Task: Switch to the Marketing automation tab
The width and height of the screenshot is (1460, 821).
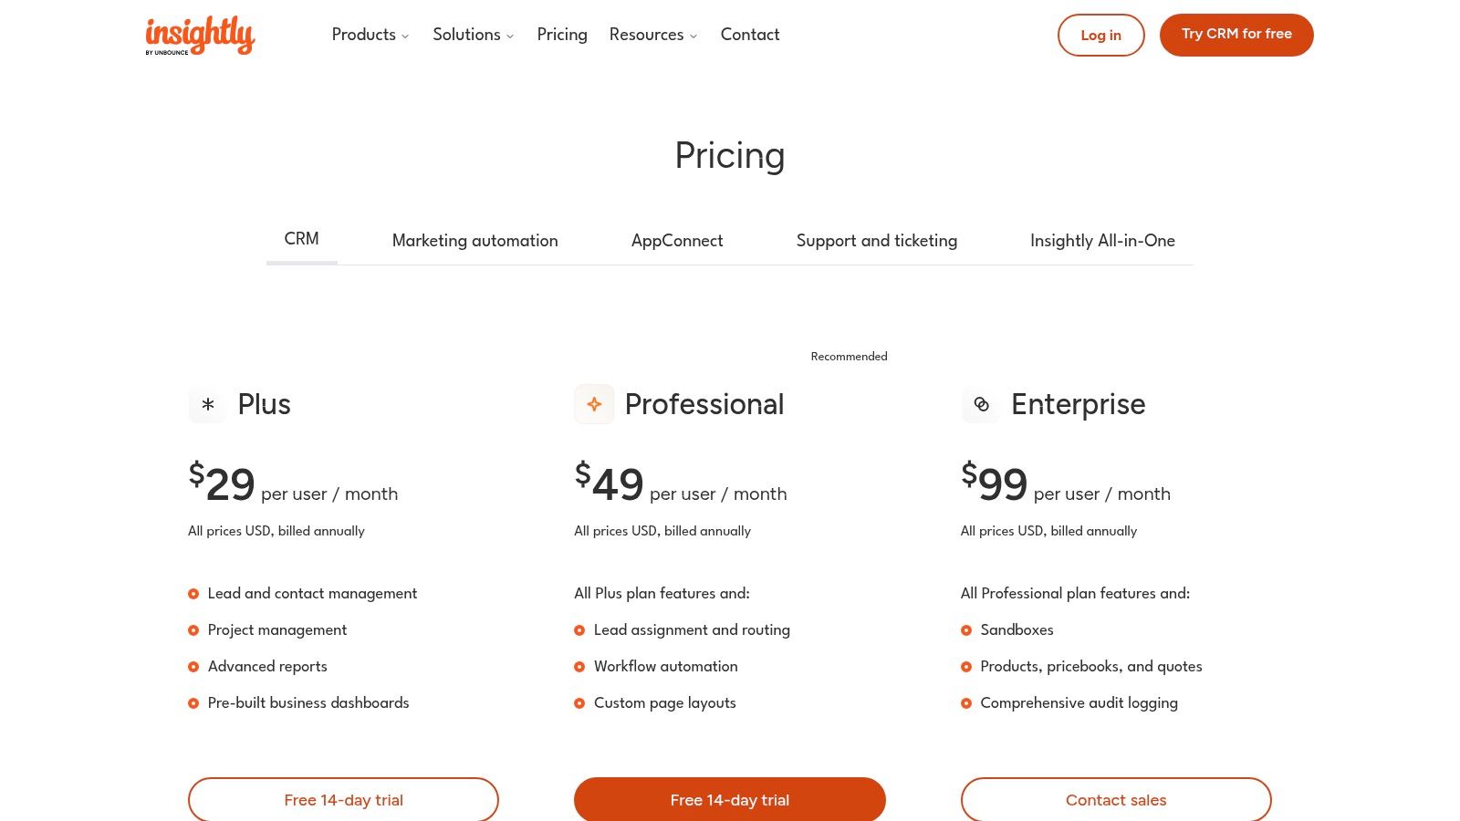Action: tap(474, 241)
